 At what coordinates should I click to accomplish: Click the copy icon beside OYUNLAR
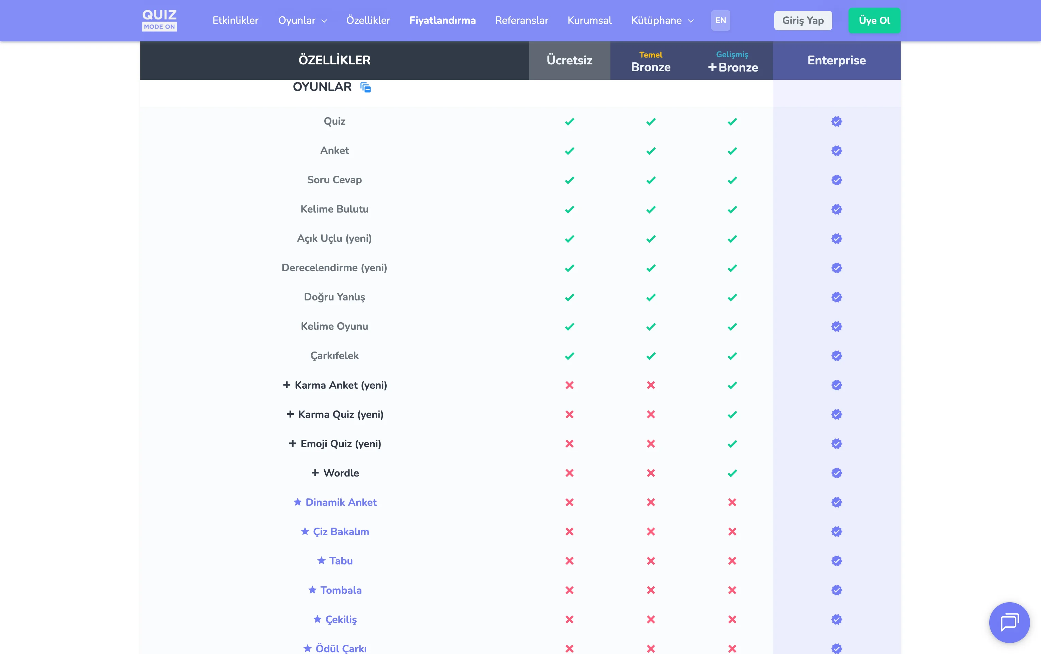366,87
